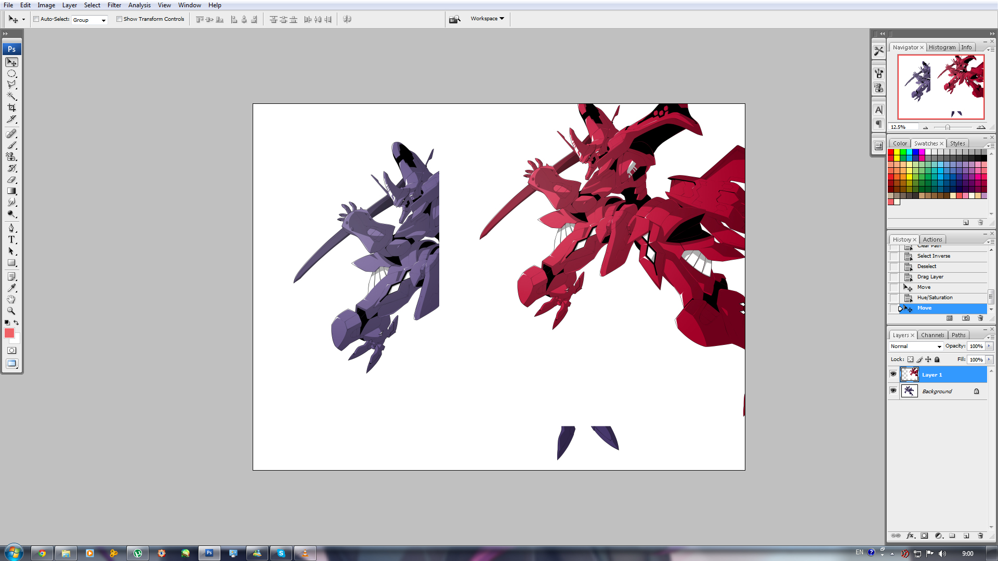Open the Navigator panel options menu

point(991,49)
